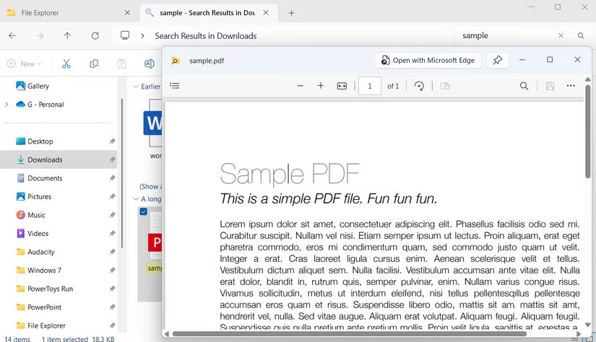Click the sample.pdf window title text
Viewport: 596px width, 342px height.
(207, 61)
